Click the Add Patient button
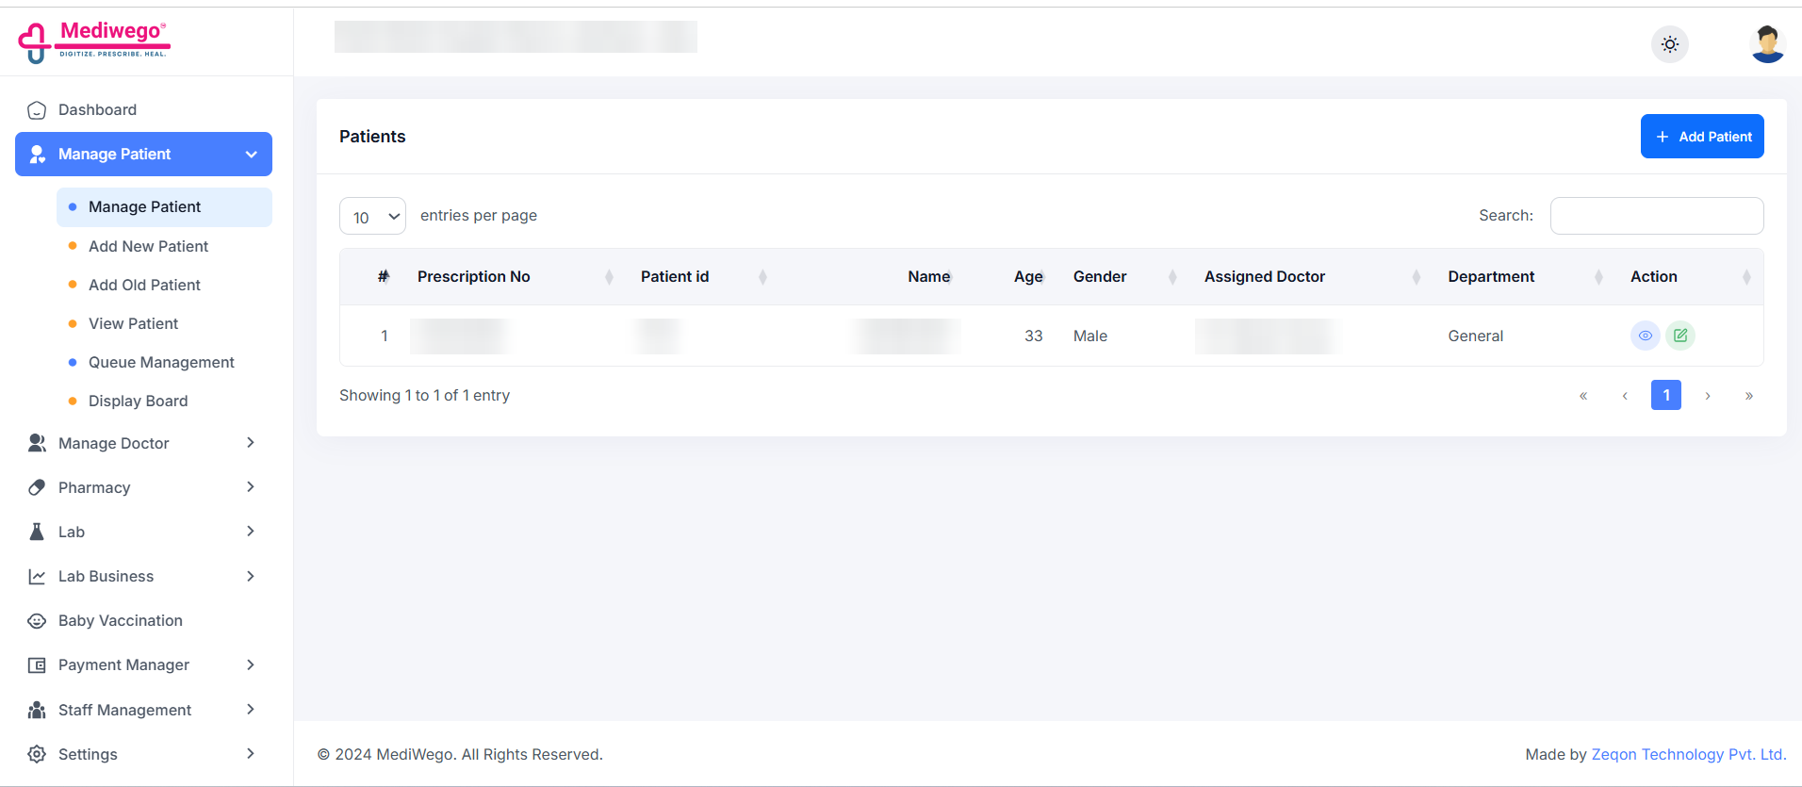This screenshot has height=787, width=1802. tap(1702, 137)
